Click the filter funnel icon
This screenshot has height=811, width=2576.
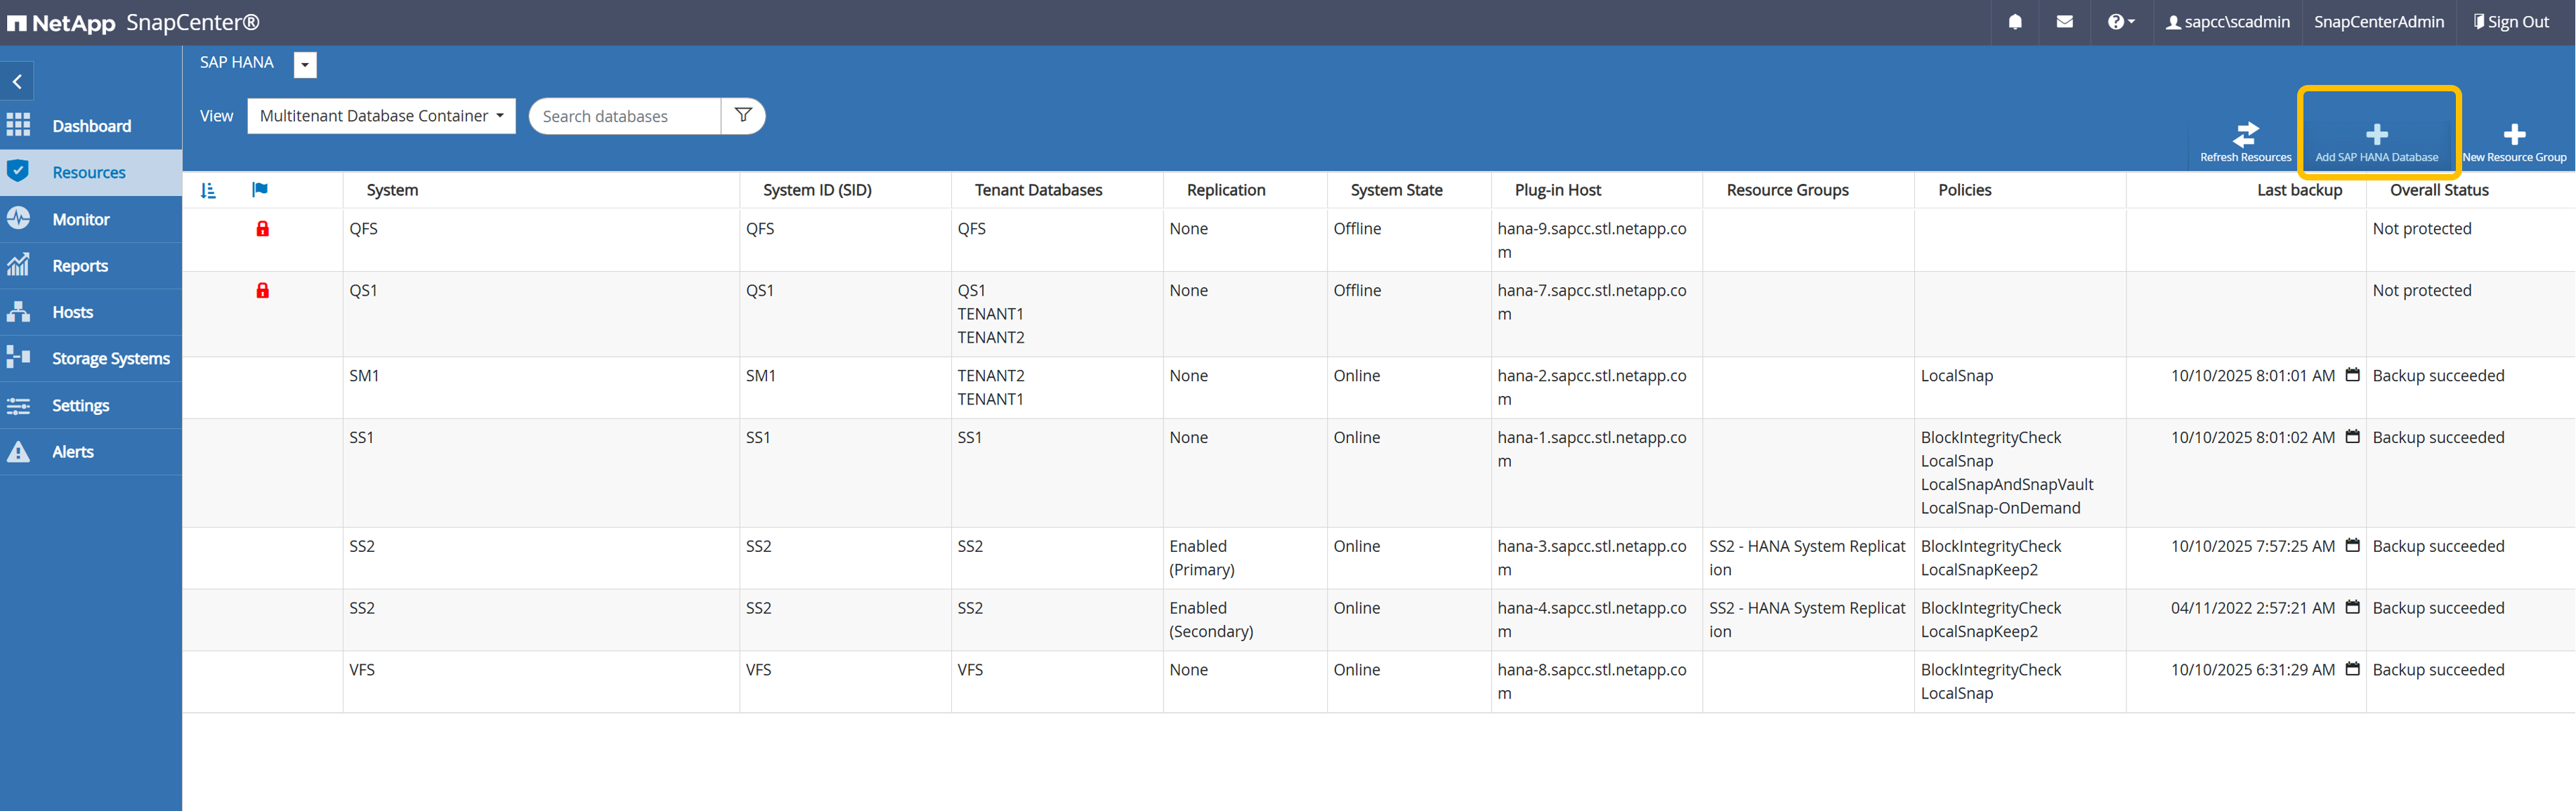point(743,116)
